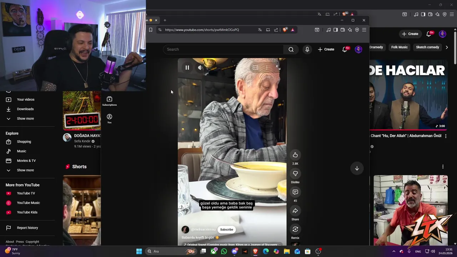Open the 24:00:00 DOĞADA HAYAT thumbnail
The image size is (457, 257).
point(82,111)
